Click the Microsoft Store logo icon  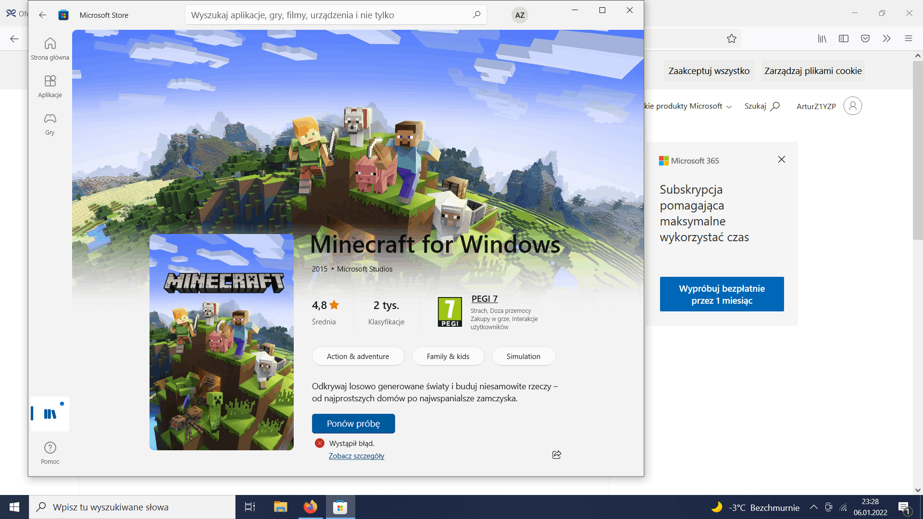63,15
